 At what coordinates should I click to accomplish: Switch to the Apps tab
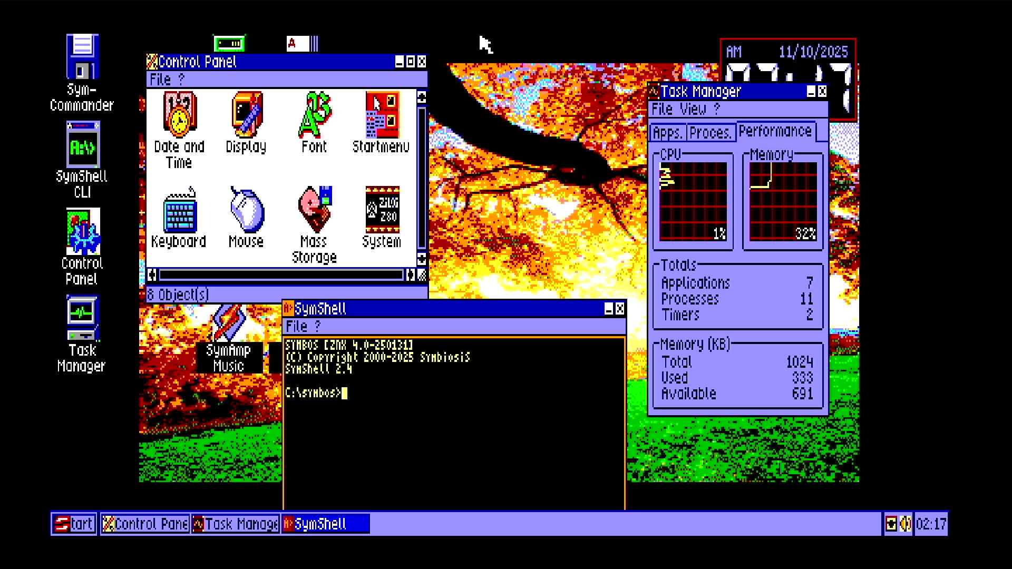[x=667, y=132]
